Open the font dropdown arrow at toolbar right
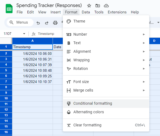Screen dimensions: 160x136 [158, 22]
